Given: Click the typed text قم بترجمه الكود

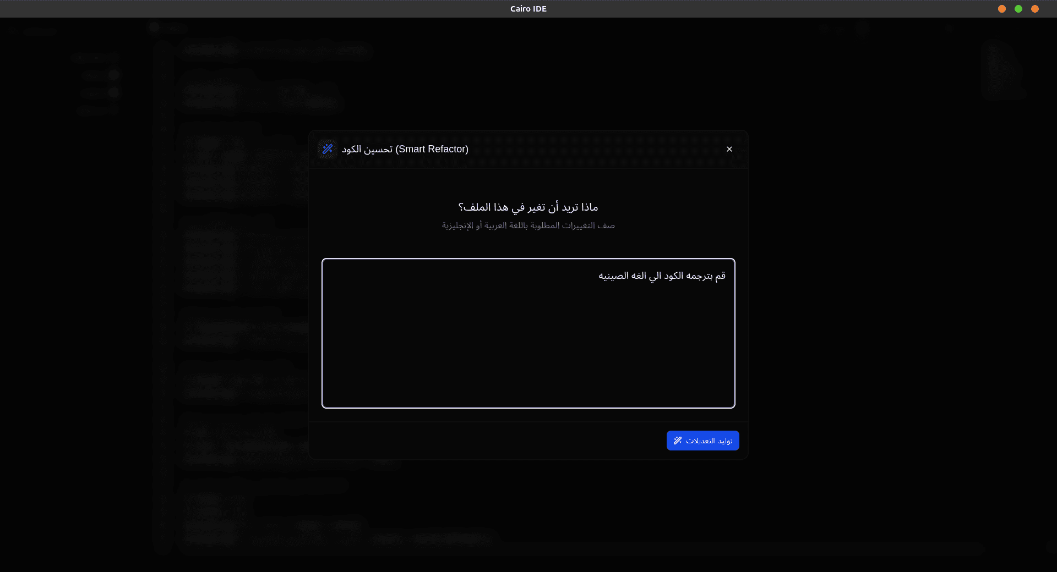Looking at the screenshot, I should click(662, 276).
